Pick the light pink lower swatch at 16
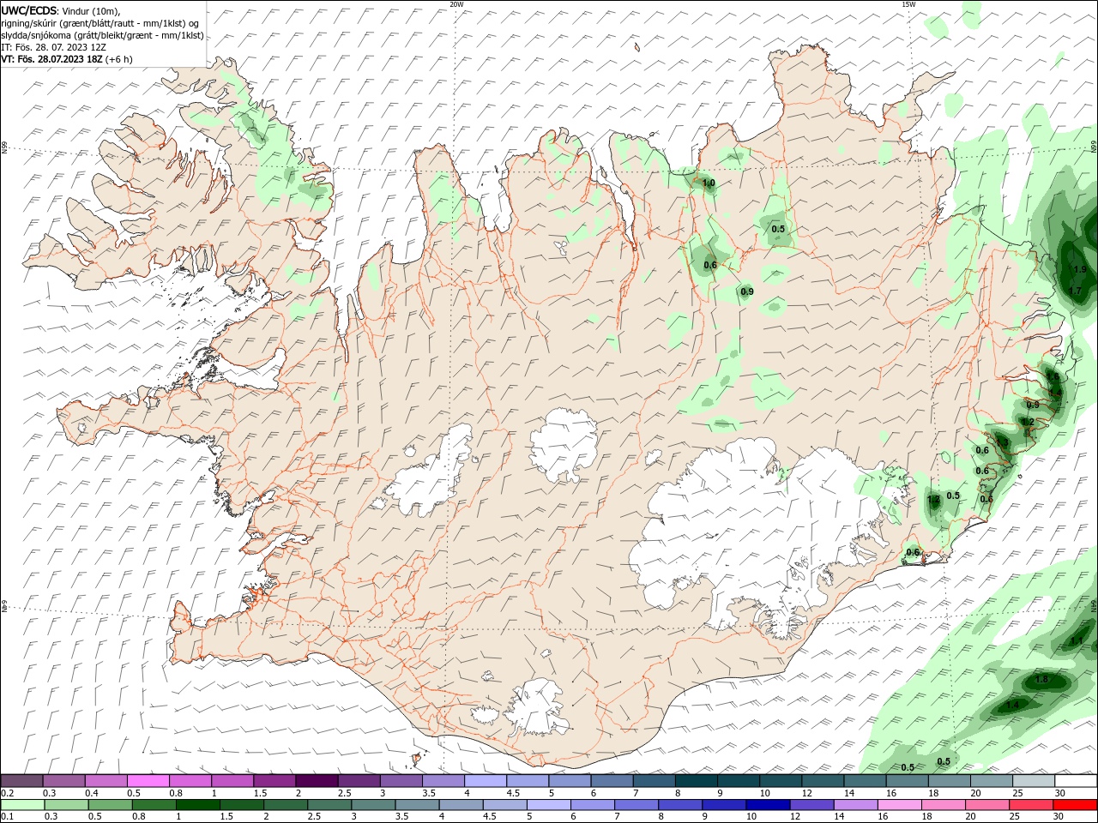Viewport: 1098px width, 823px height. 900,805
